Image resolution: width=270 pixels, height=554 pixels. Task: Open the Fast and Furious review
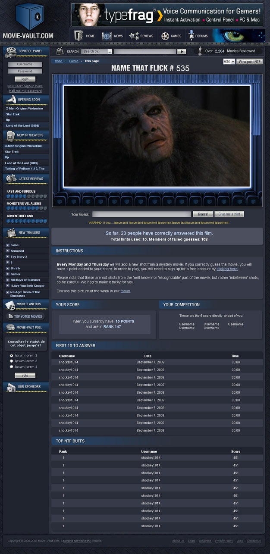tap(21, 191)
